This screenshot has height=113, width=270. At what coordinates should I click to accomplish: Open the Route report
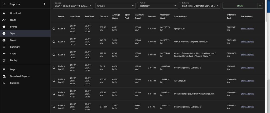tap(13, 20)
